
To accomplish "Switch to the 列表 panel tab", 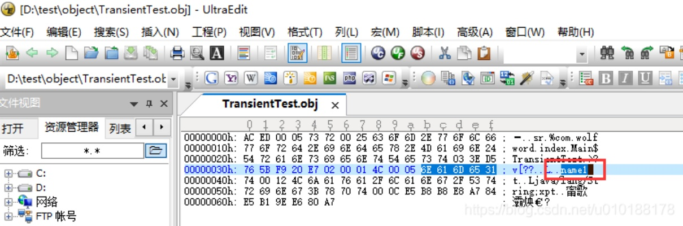I will point(120,128).
